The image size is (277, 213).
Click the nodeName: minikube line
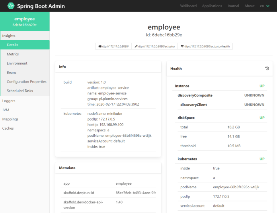click(105, 114)
